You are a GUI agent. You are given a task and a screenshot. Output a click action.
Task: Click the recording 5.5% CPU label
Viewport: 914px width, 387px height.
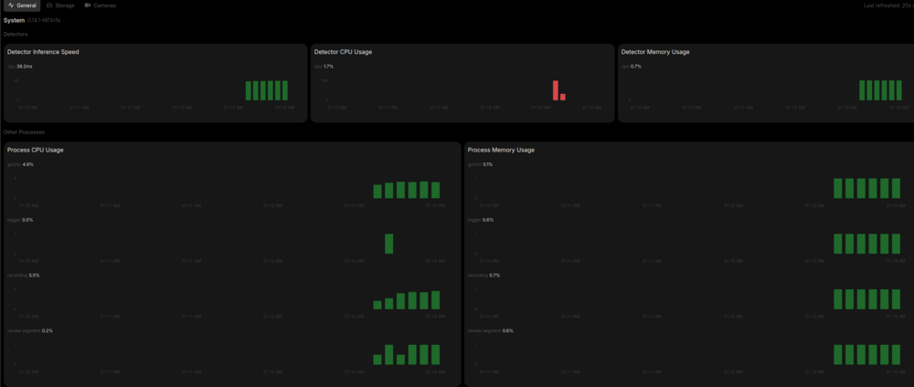point(24,276)
